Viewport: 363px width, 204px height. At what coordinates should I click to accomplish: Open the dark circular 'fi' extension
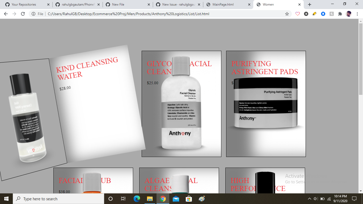click(306, 14)
